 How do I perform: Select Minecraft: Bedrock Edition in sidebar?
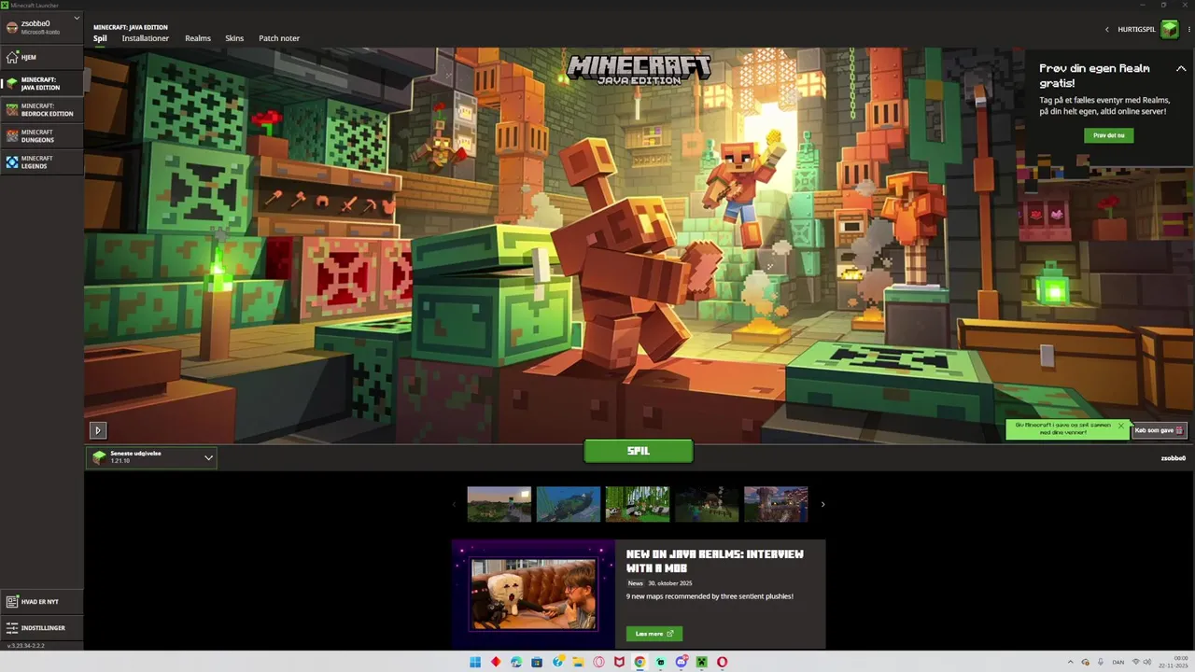point(42,110)
